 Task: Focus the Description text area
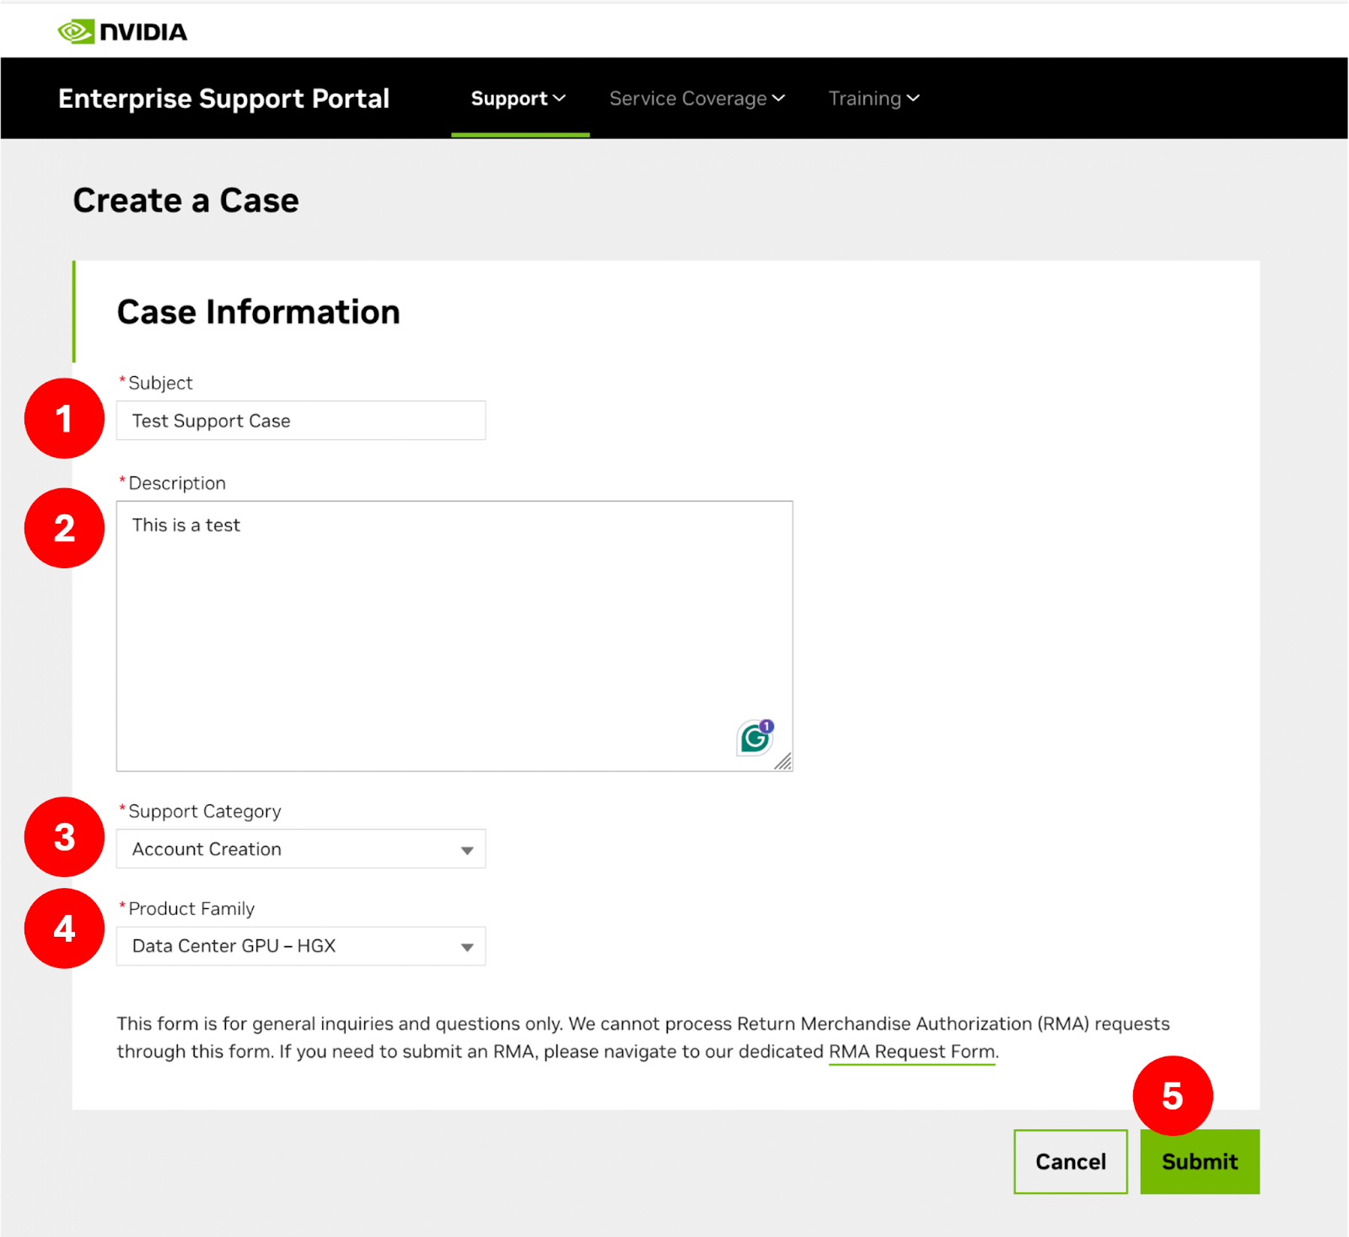[454, 636]
